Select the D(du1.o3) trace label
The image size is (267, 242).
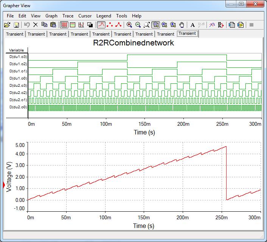[18, 57]
